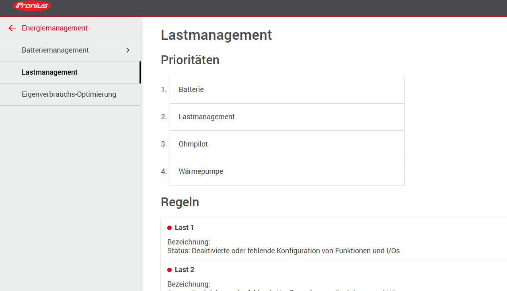Open the Last 2 rule entry title
The height and width of the screenshot is (291, 507).
184,270
